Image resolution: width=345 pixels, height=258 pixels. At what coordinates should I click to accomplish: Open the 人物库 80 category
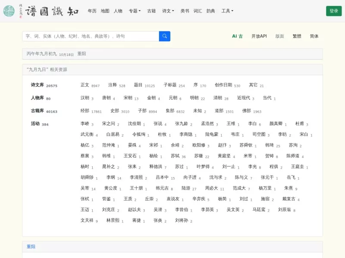[x=41, y=98]
